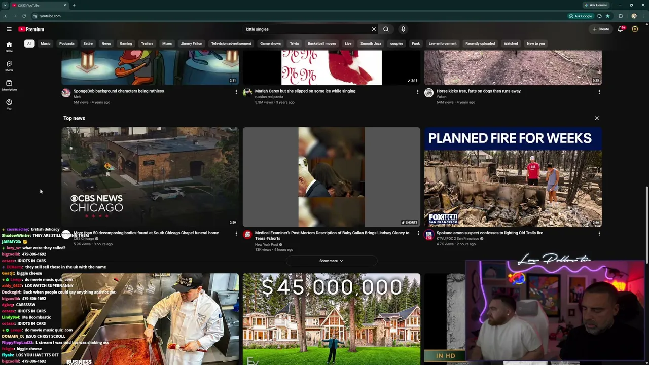Screen dimensions: 649x365
Task: Open SpongeBob background characters video title
Action: (x=119, y=91)
